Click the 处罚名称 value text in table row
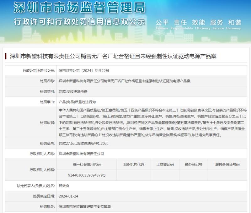 (124, 81)
